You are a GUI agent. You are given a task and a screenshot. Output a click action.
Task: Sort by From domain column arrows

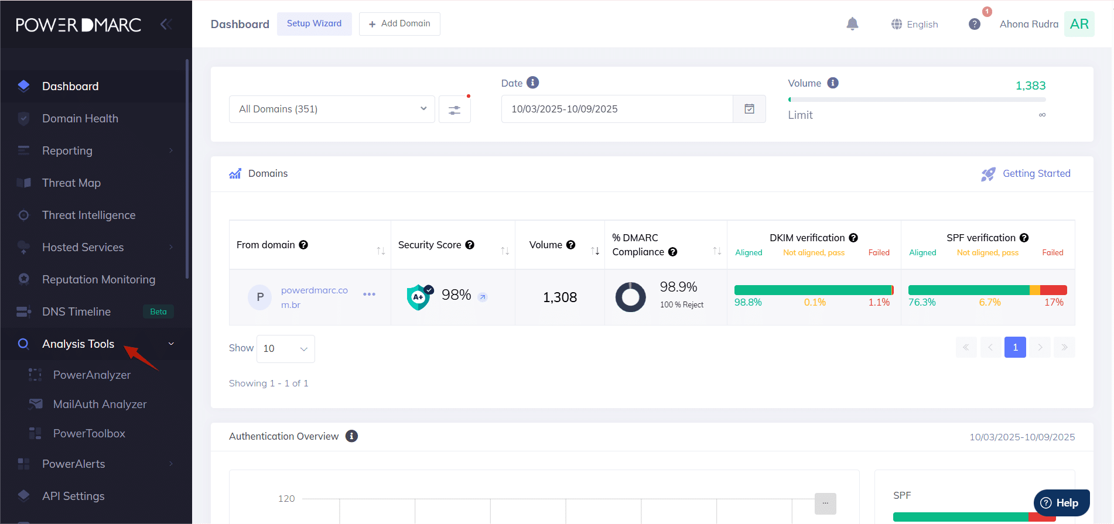point(381,251)
